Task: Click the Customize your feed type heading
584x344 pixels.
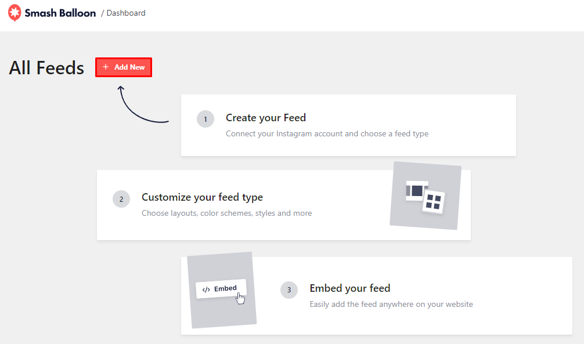Action: click(x=202, y=197)
